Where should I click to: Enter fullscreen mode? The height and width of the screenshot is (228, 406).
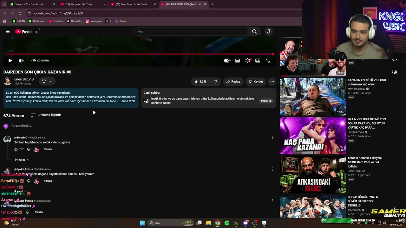[x=268, y=60]
